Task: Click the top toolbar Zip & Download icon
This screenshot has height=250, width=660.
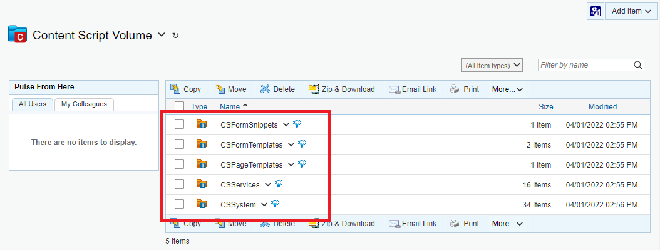Action: [x=314, y=89]
